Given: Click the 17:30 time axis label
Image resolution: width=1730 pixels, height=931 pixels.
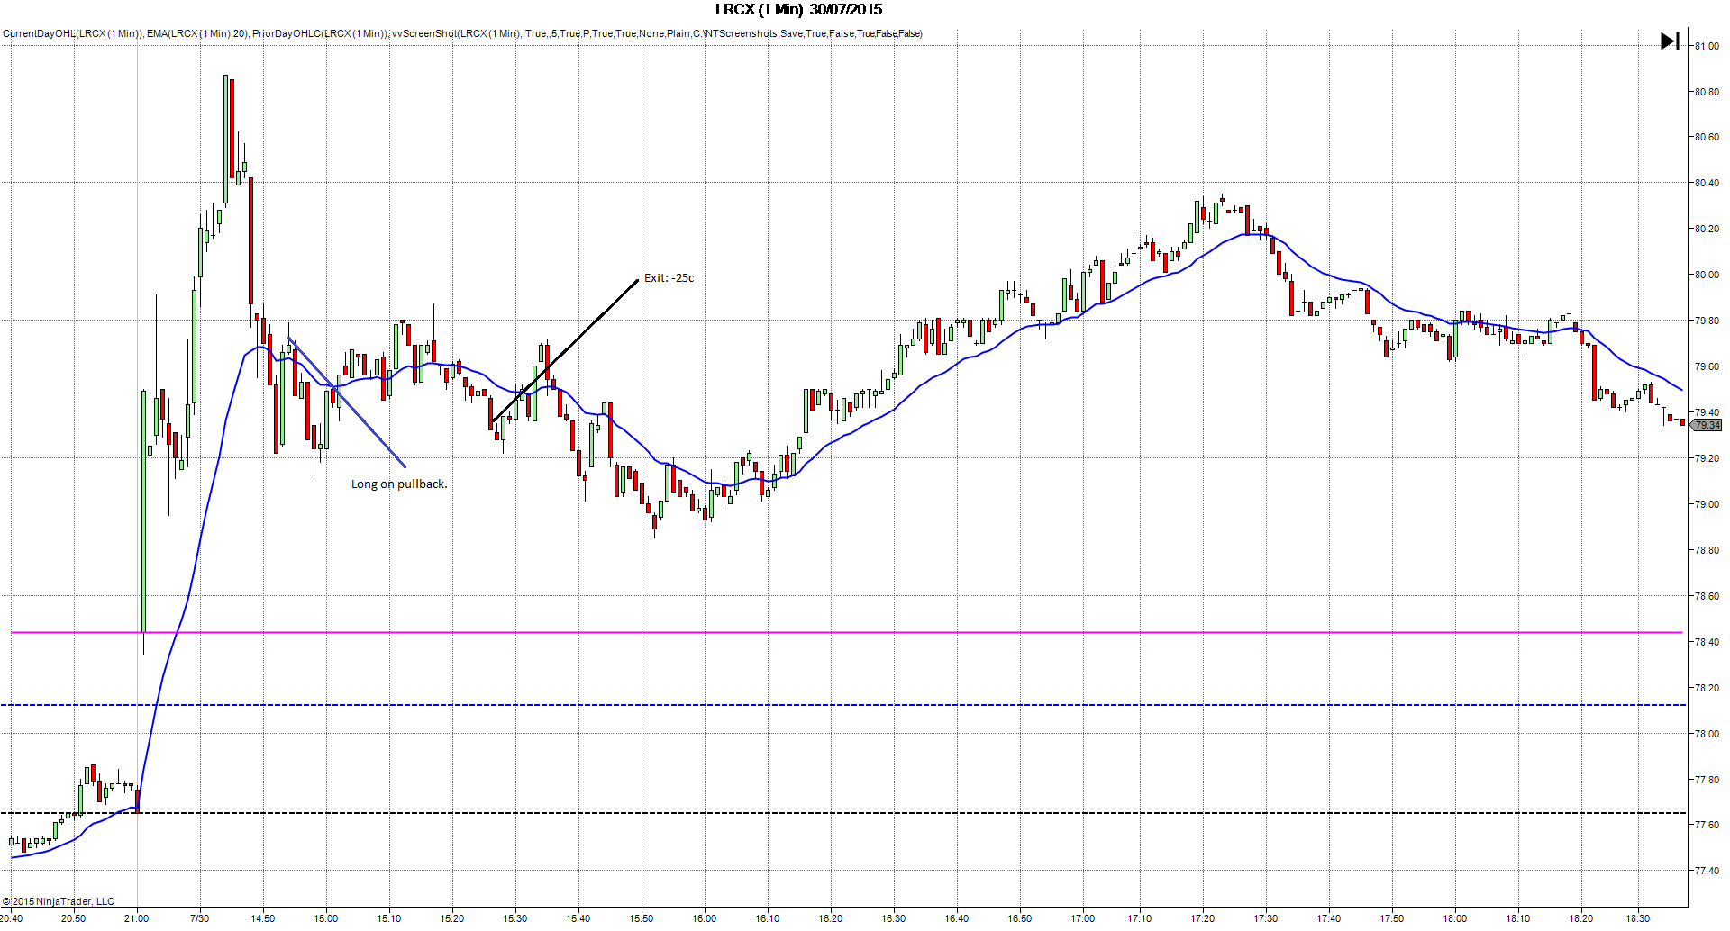Looking at the screenshot, I should [x=1266, y=918].
